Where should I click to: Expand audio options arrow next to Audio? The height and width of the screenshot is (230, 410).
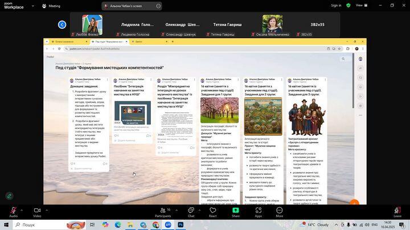pos(22,210)
